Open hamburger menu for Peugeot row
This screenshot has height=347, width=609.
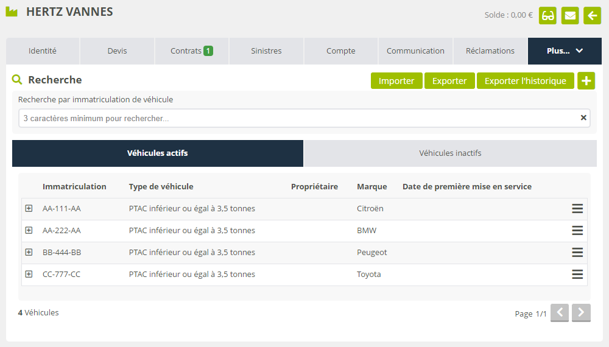tap(577, 253)
